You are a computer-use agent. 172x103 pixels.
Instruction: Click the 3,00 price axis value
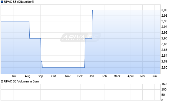coord(165,10)
